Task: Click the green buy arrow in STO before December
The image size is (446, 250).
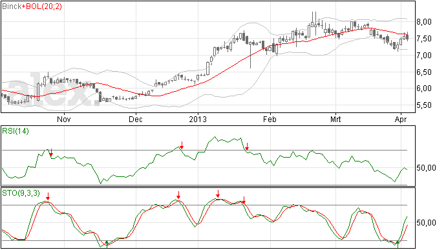Action: 107,244
